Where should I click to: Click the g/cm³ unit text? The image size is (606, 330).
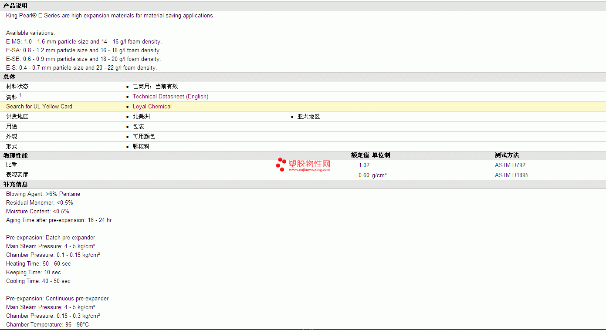click(x=379, y=175)
